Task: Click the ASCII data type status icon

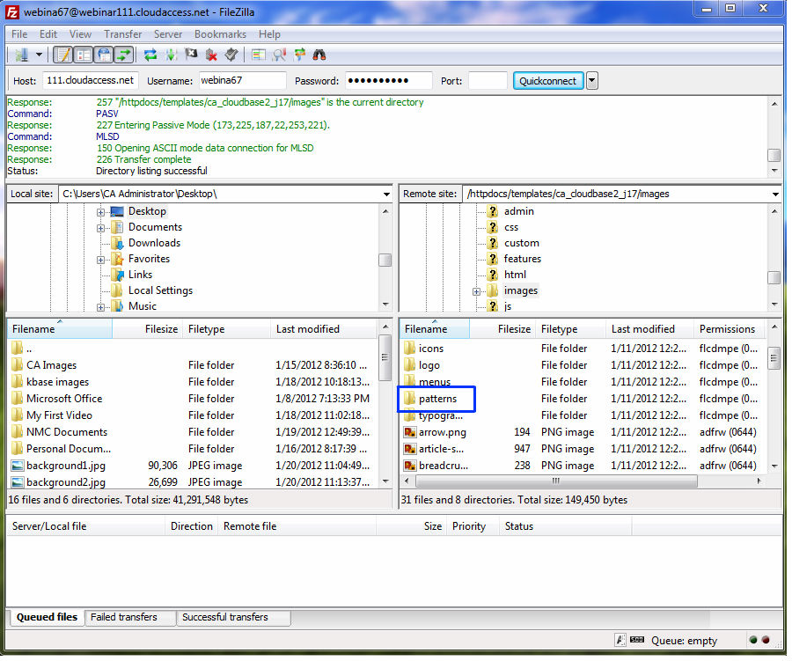Action: pos(620,640)
